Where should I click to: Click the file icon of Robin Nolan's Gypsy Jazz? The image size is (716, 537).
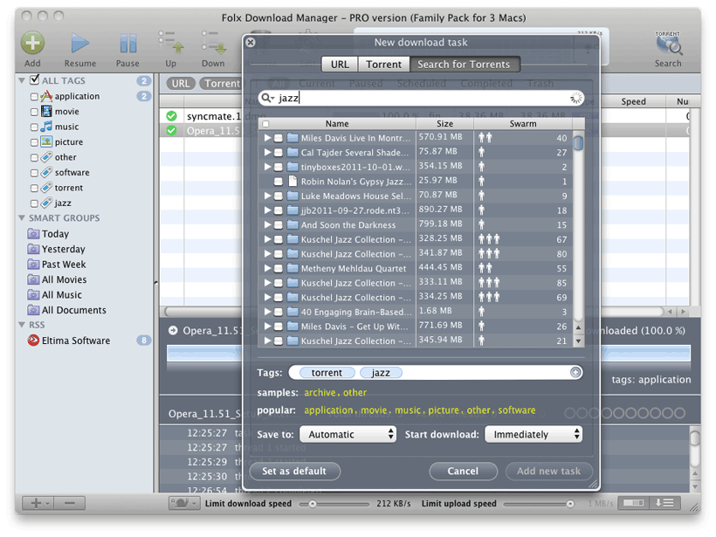(293, 182)
